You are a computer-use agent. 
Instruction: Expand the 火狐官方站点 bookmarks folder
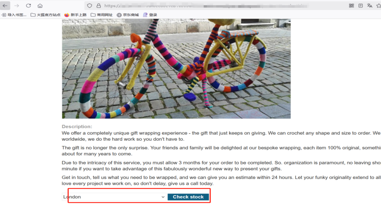[46, 15]
